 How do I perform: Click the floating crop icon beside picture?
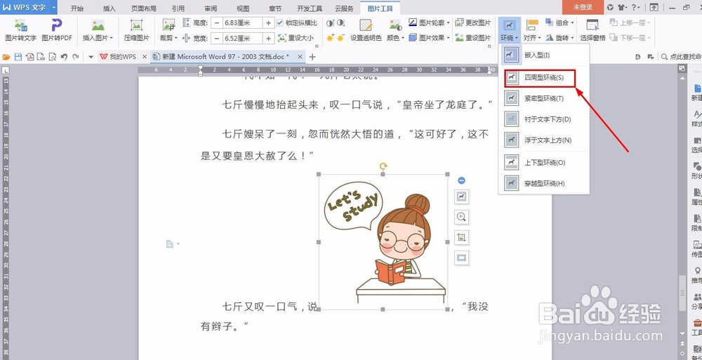coord(462,237)
